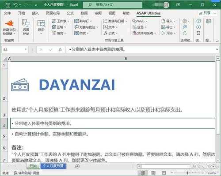Open the account profile avatar
This screenshot has width=221, height=176.
pyautogui.click(x=166, y=5)
